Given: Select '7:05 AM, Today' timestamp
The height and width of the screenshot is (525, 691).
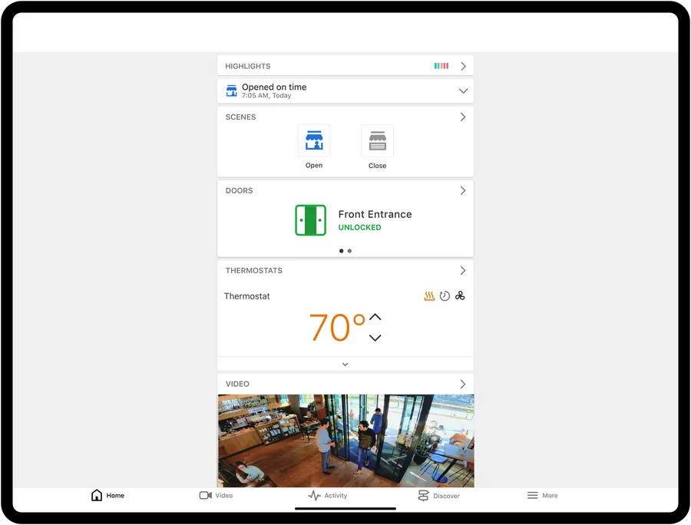Looking at the screenshot, I should [266, 96].
